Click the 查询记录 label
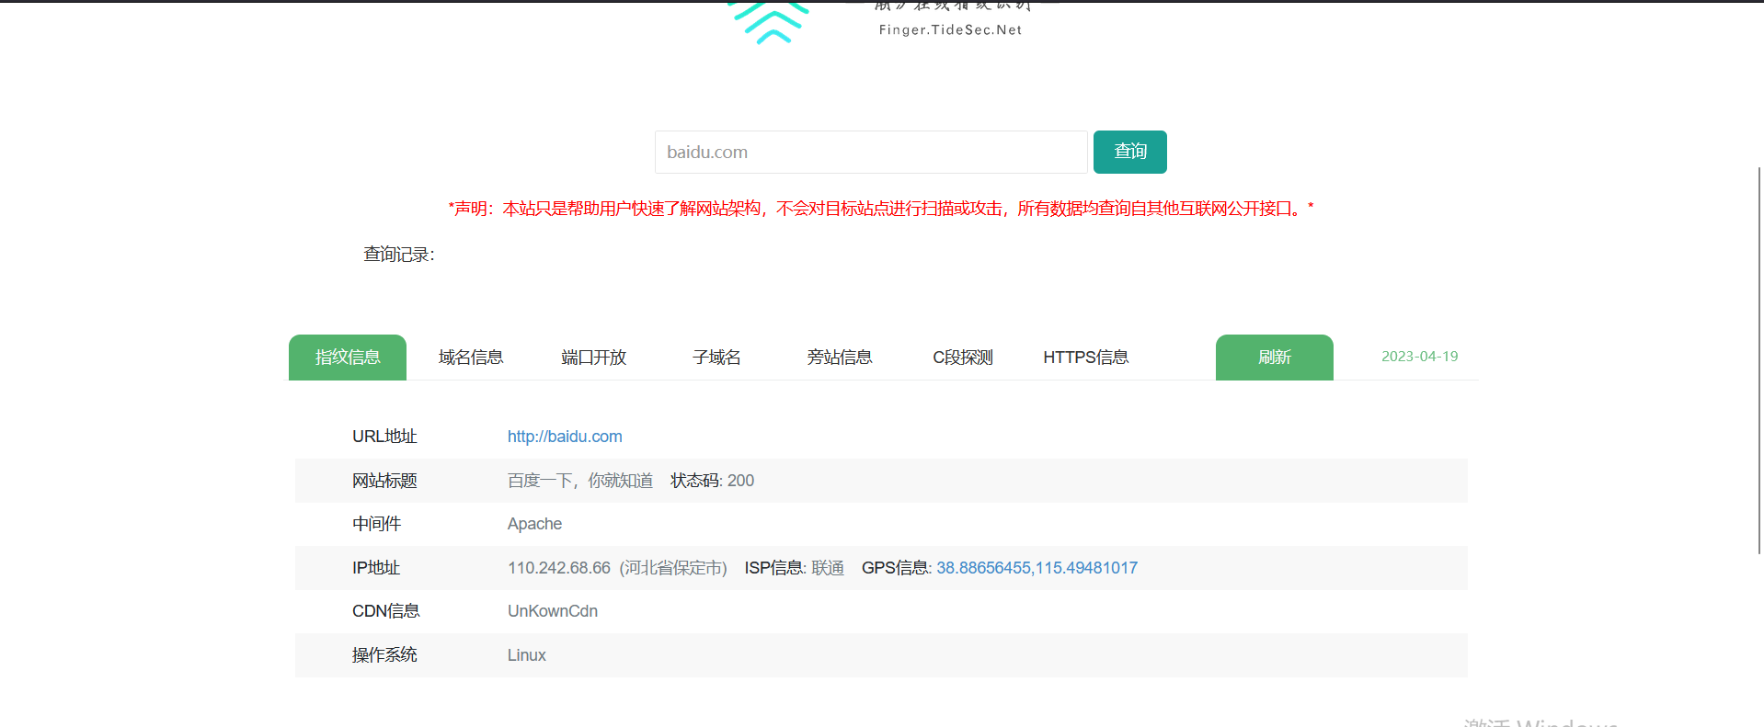Screen dimensions: 1764x727 pyautogui.click(x=399, y=255)
